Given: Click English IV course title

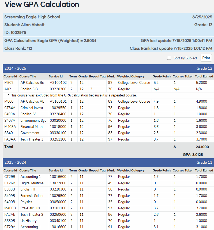Looking at the screenshot, I should (x=28, y=114).
